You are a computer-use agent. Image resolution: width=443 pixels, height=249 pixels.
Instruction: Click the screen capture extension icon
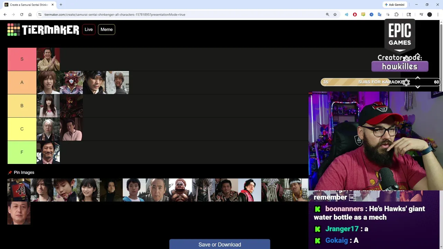tap(388, 15)
